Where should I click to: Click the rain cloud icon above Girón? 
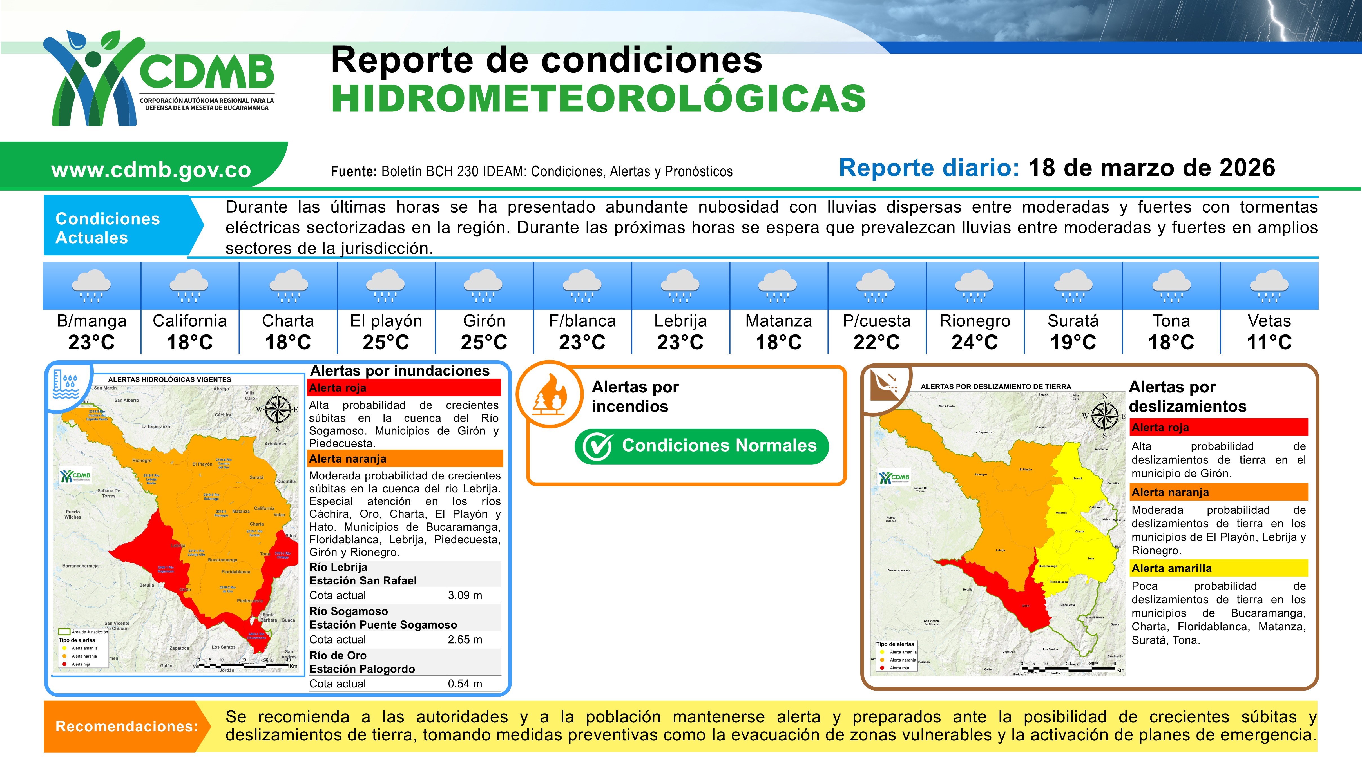[483, 286]
